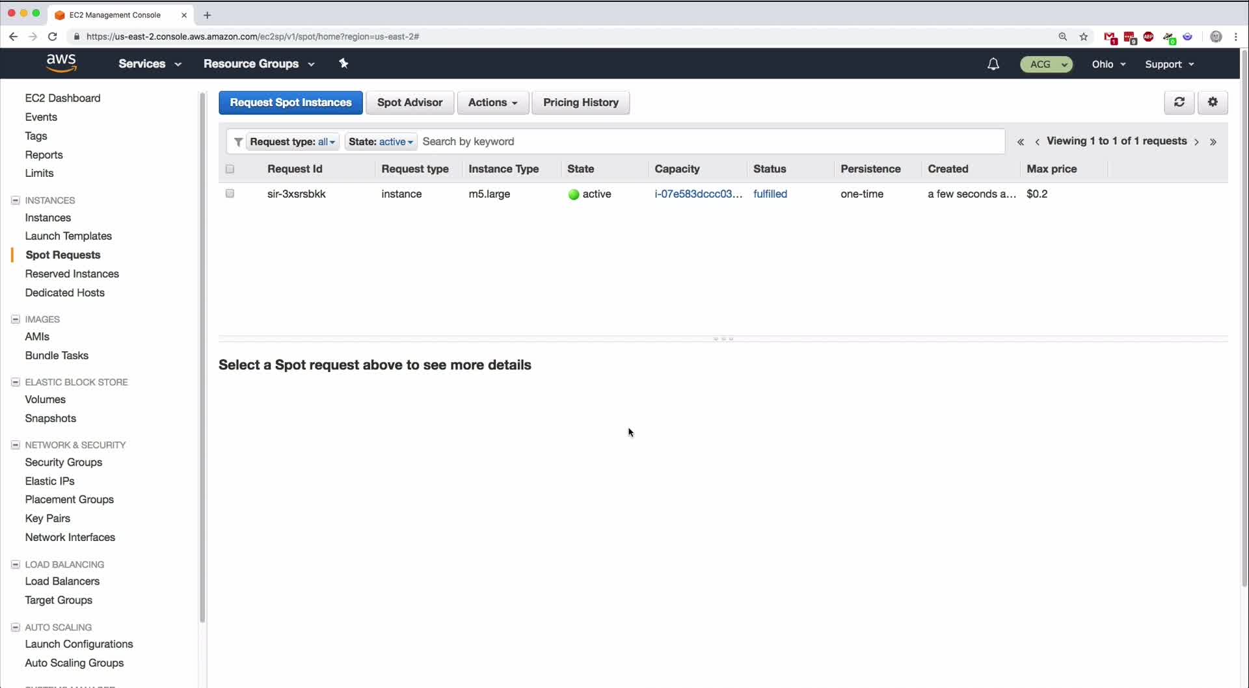Collapse the IMAGES sidebar section
Viewport: 1249px width, 688px height.
(16, 319)
